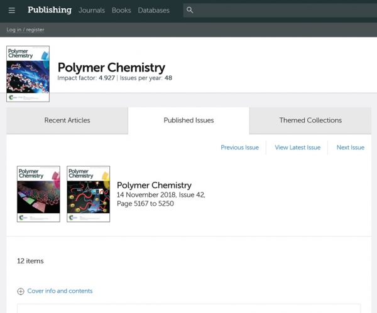Switch to Recent Articles tab

click(x=67, y=120)
